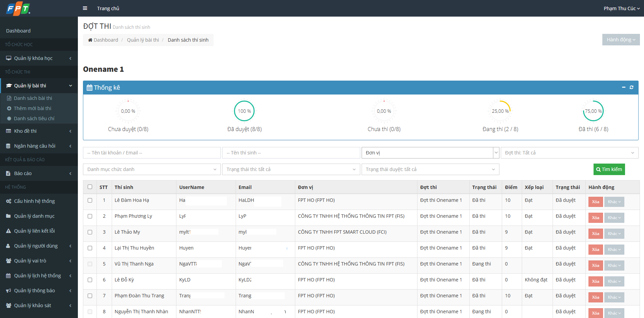Click the Quản lý bài thi breadcrumb link

[143, 40]
